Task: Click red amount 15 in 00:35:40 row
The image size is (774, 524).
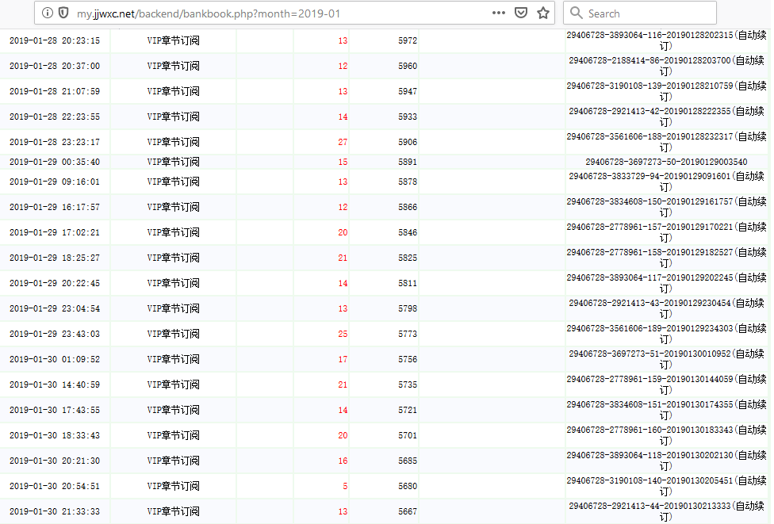Action: pyautogui.click(x=343, y=162)
